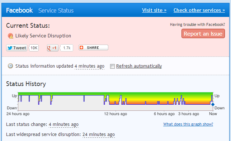Click the Facebook title in the header
This screenshot has width=231, height=141.
pyautogui.click(x=19, y=10)
